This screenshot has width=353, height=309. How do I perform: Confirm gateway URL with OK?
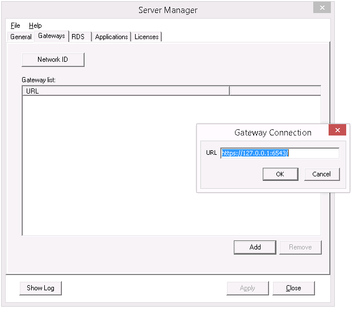[280, 174]
